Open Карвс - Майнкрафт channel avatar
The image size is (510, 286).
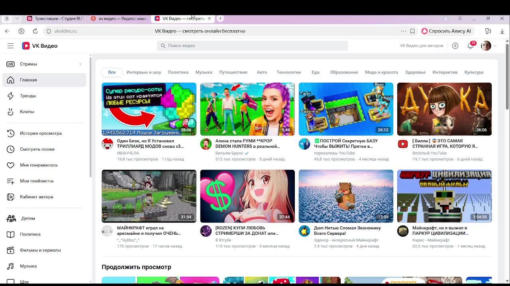pos(402,231)
